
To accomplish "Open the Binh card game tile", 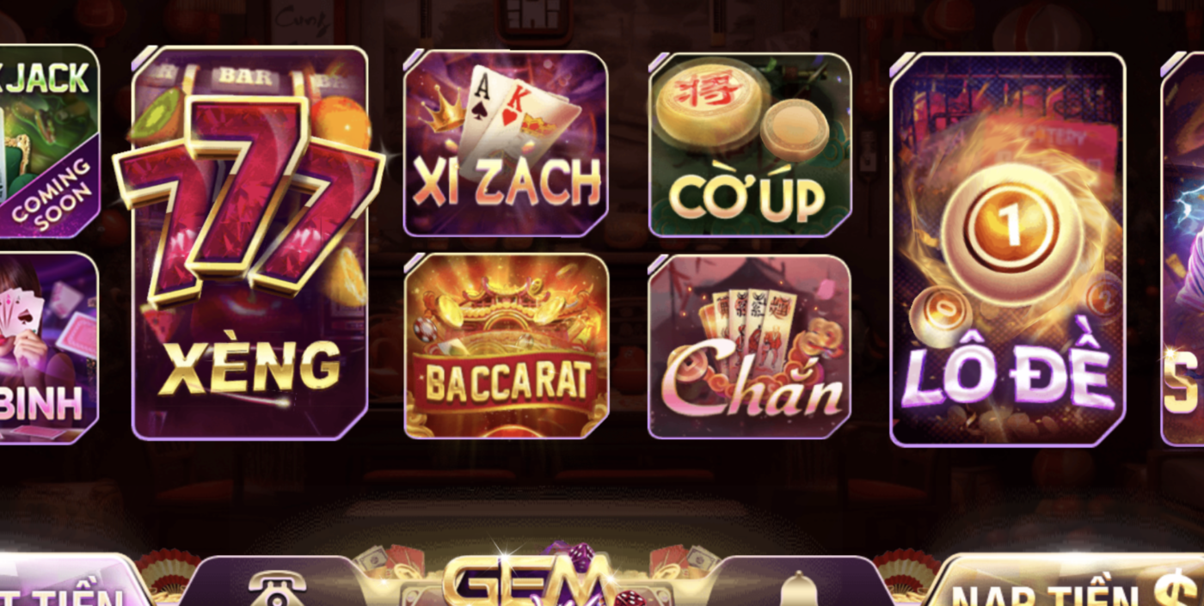I will pos(49,348).
